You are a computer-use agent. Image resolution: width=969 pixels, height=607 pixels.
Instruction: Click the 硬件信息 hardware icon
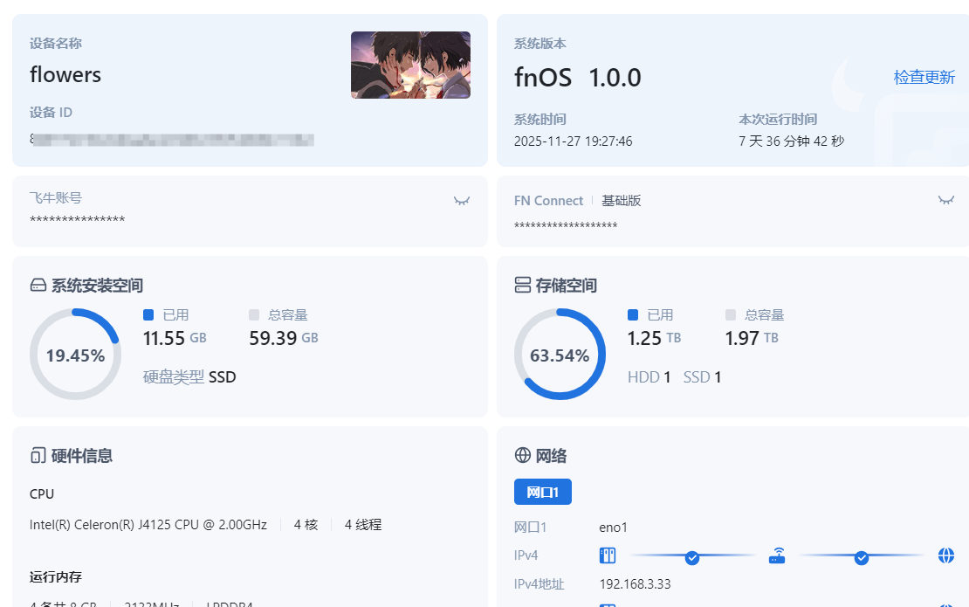[x=38, y=456]
